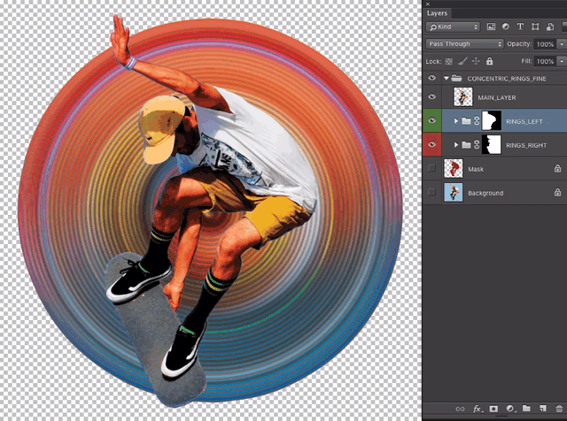Add a layer mask button
Image resolution: width=567 pixels, height=421 pixels.
tap(493, 409)
